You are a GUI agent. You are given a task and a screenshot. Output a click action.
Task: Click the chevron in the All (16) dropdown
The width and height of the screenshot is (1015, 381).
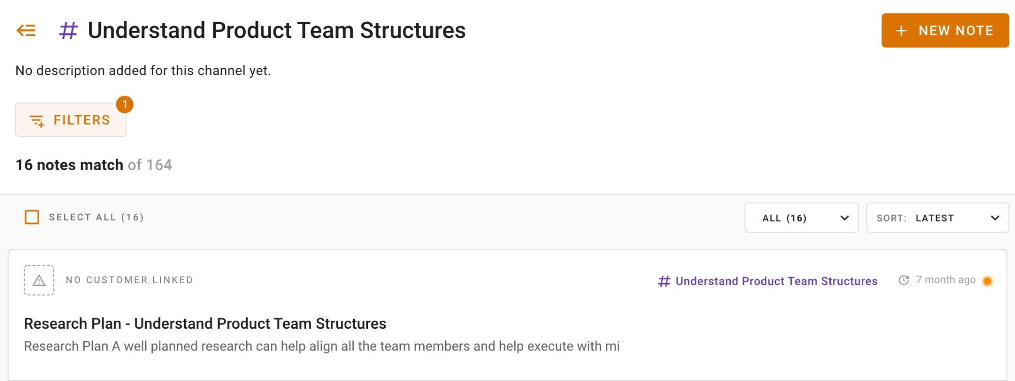pos(844,218)
